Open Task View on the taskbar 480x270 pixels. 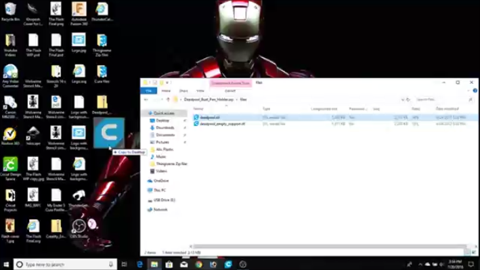click(125, 265)
